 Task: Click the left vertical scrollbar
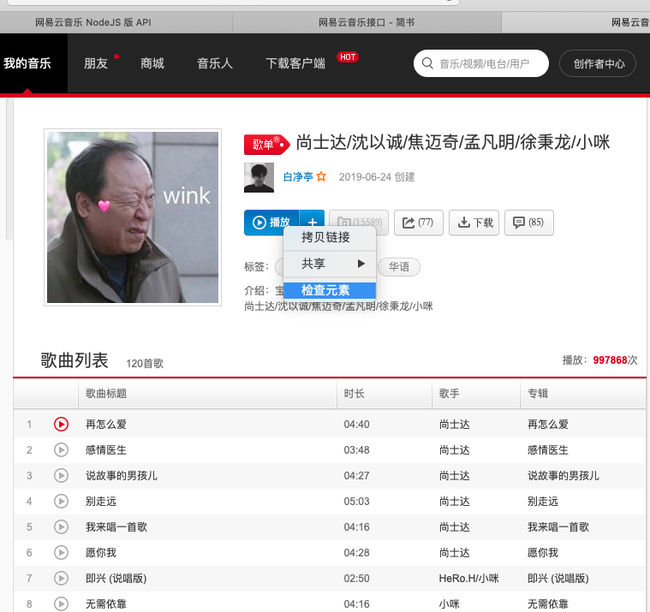click(x=9, y=169)
